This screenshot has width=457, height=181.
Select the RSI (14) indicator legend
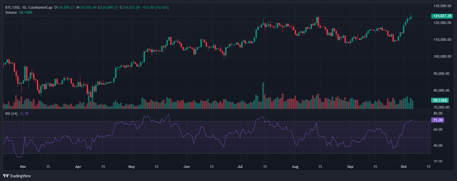pyautogui.click(x=11, y=114)
